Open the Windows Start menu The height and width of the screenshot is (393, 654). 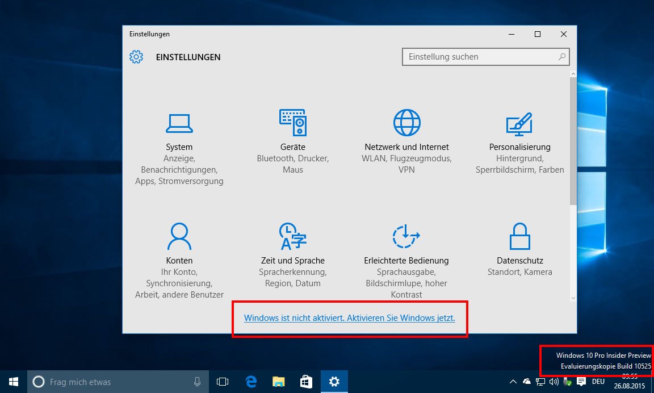pyautogui.click(x=13, y=382)
